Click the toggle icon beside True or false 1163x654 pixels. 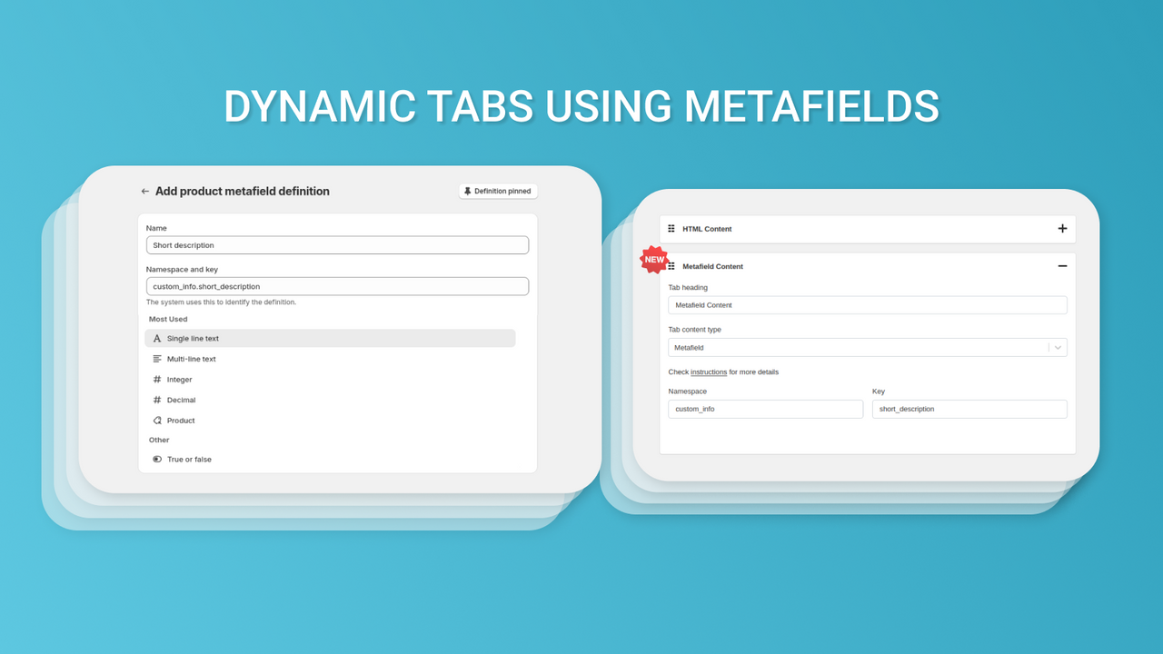coord(157,460)
